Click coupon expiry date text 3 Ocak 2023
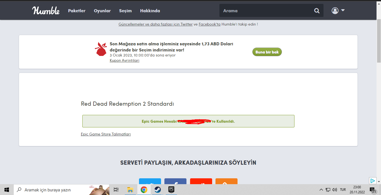The image size is (381, 195). 143,55
